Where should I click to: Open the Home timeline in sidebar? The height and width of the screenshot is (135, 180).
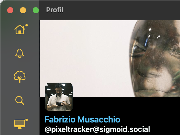[20, 30]
